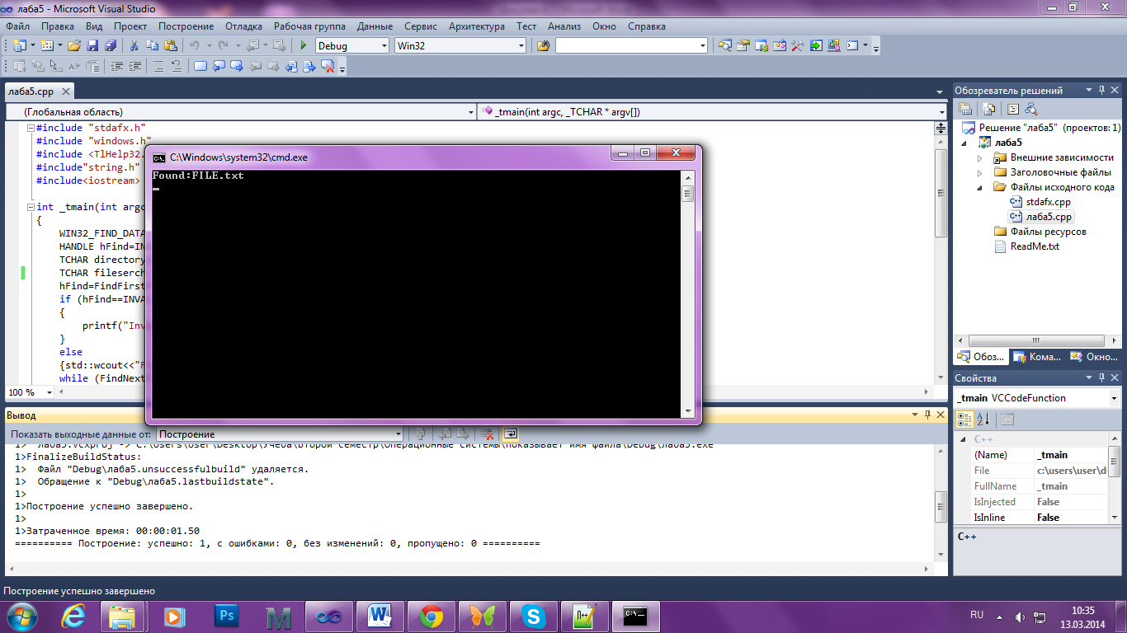Click the (Name) property row
The height and width of the screenshot is (633, 1127).
(1040, 455)
